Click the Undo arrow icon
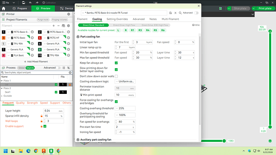This screenshot has width=276, height=155. (30, 3)
